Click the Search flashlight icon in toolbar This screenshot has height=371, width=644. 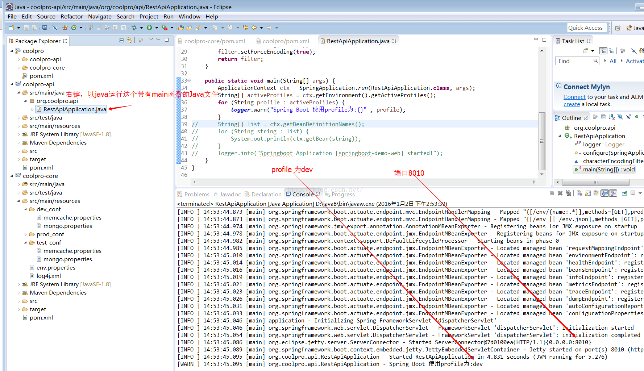click(x=198, y=28)
